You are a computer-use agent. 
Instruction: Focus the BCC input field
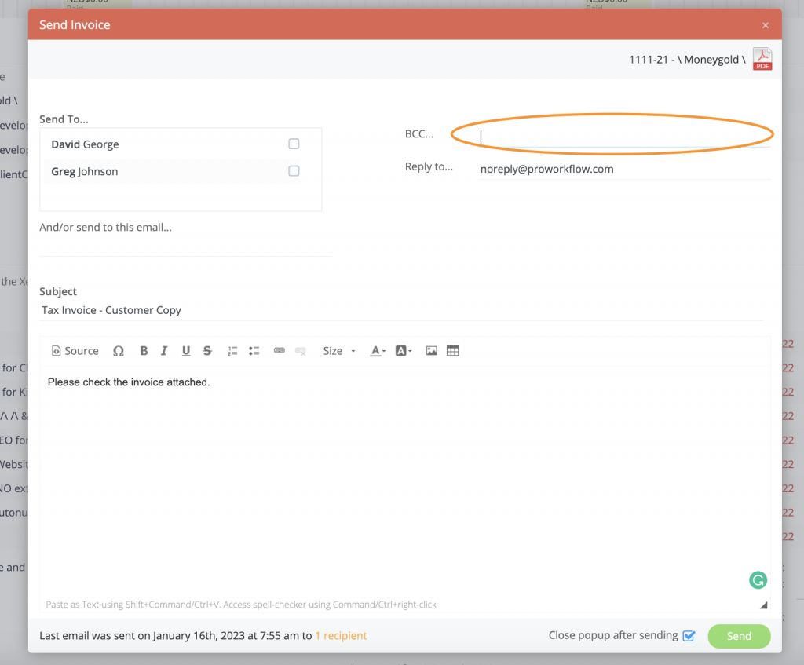(624, 136)
